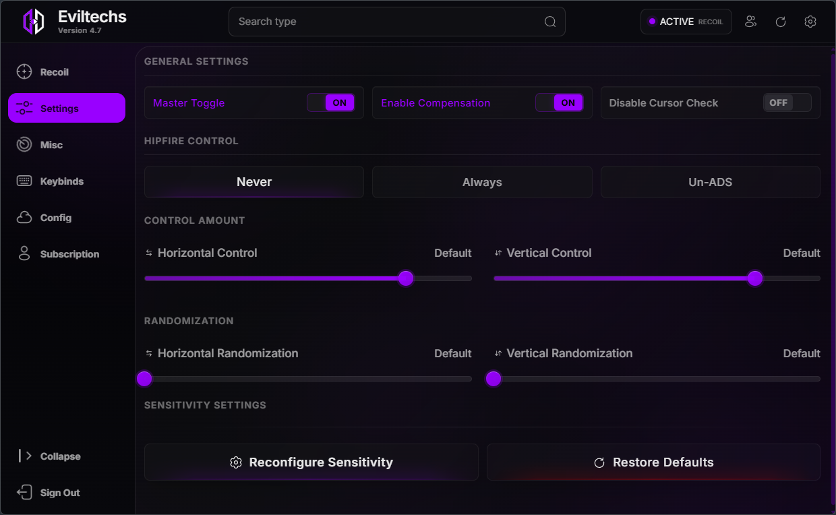Open the Keybinds page
The image size is (836, 515).
tap(67, 181)
